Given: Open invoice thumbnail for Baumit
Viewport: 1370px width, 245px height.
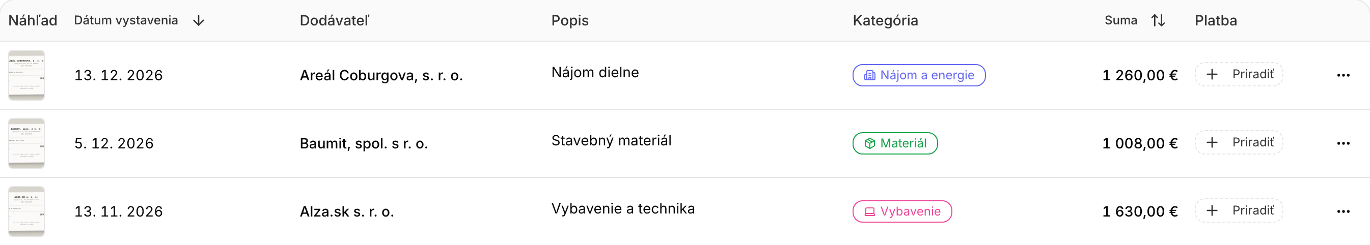Looking at the screenshot, I should point(26,143).
